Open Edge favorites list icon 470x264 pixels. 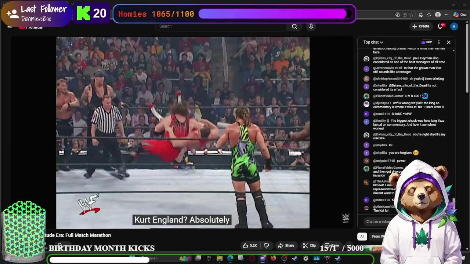[x=429, y=15]
